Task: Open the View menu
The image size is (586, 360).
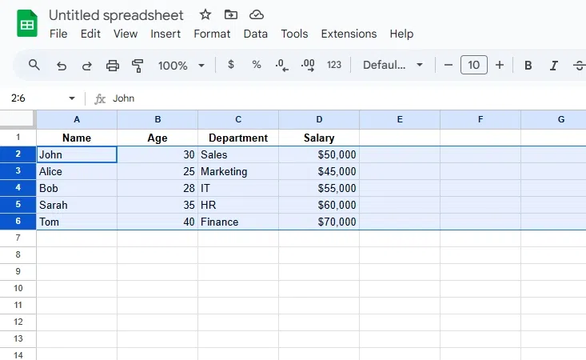Action: point(126,34)
